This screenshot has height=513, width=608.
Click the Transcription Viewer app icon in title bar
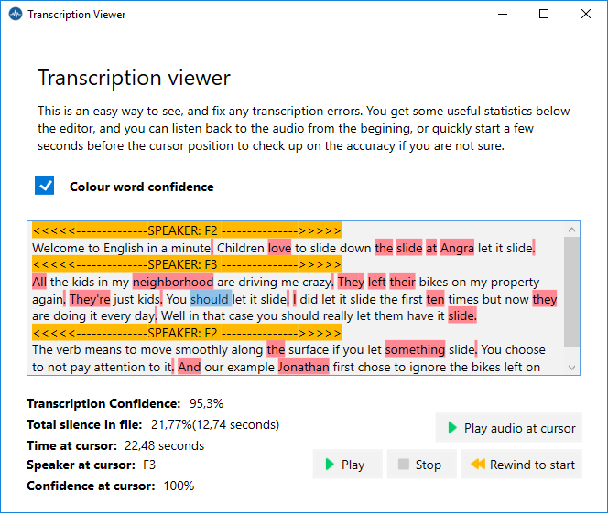point(16,15)
